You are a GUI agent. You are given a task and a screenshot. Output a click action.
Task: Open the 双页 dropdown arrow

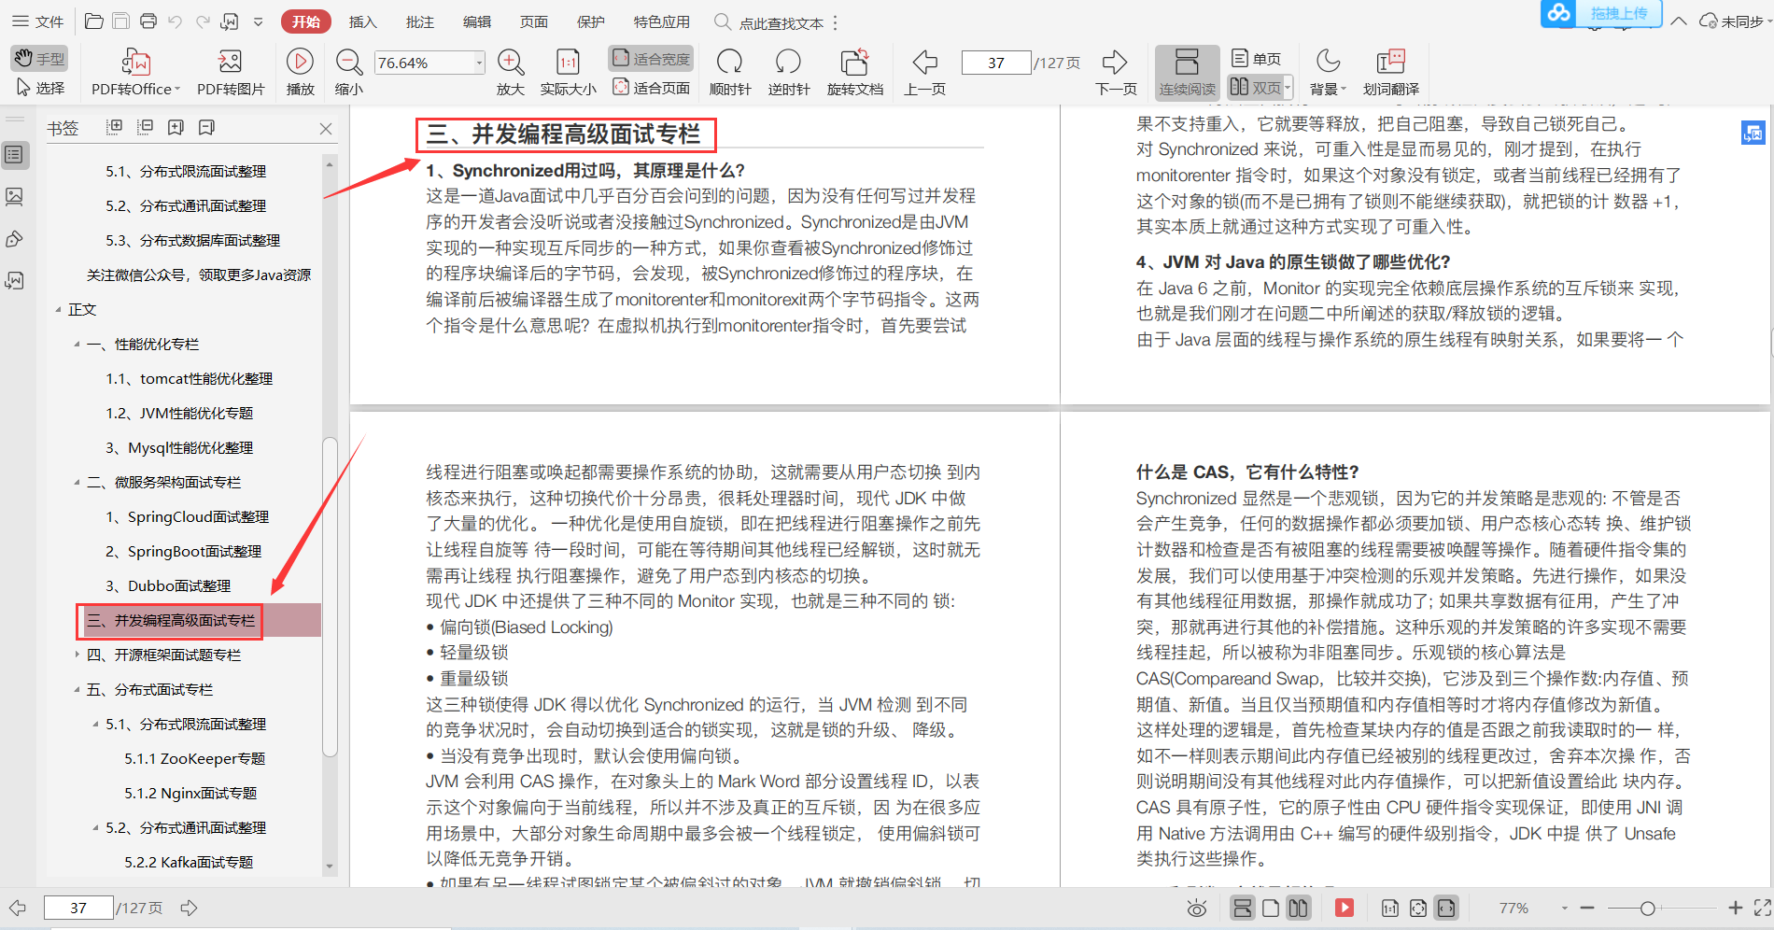point(1288,87)
